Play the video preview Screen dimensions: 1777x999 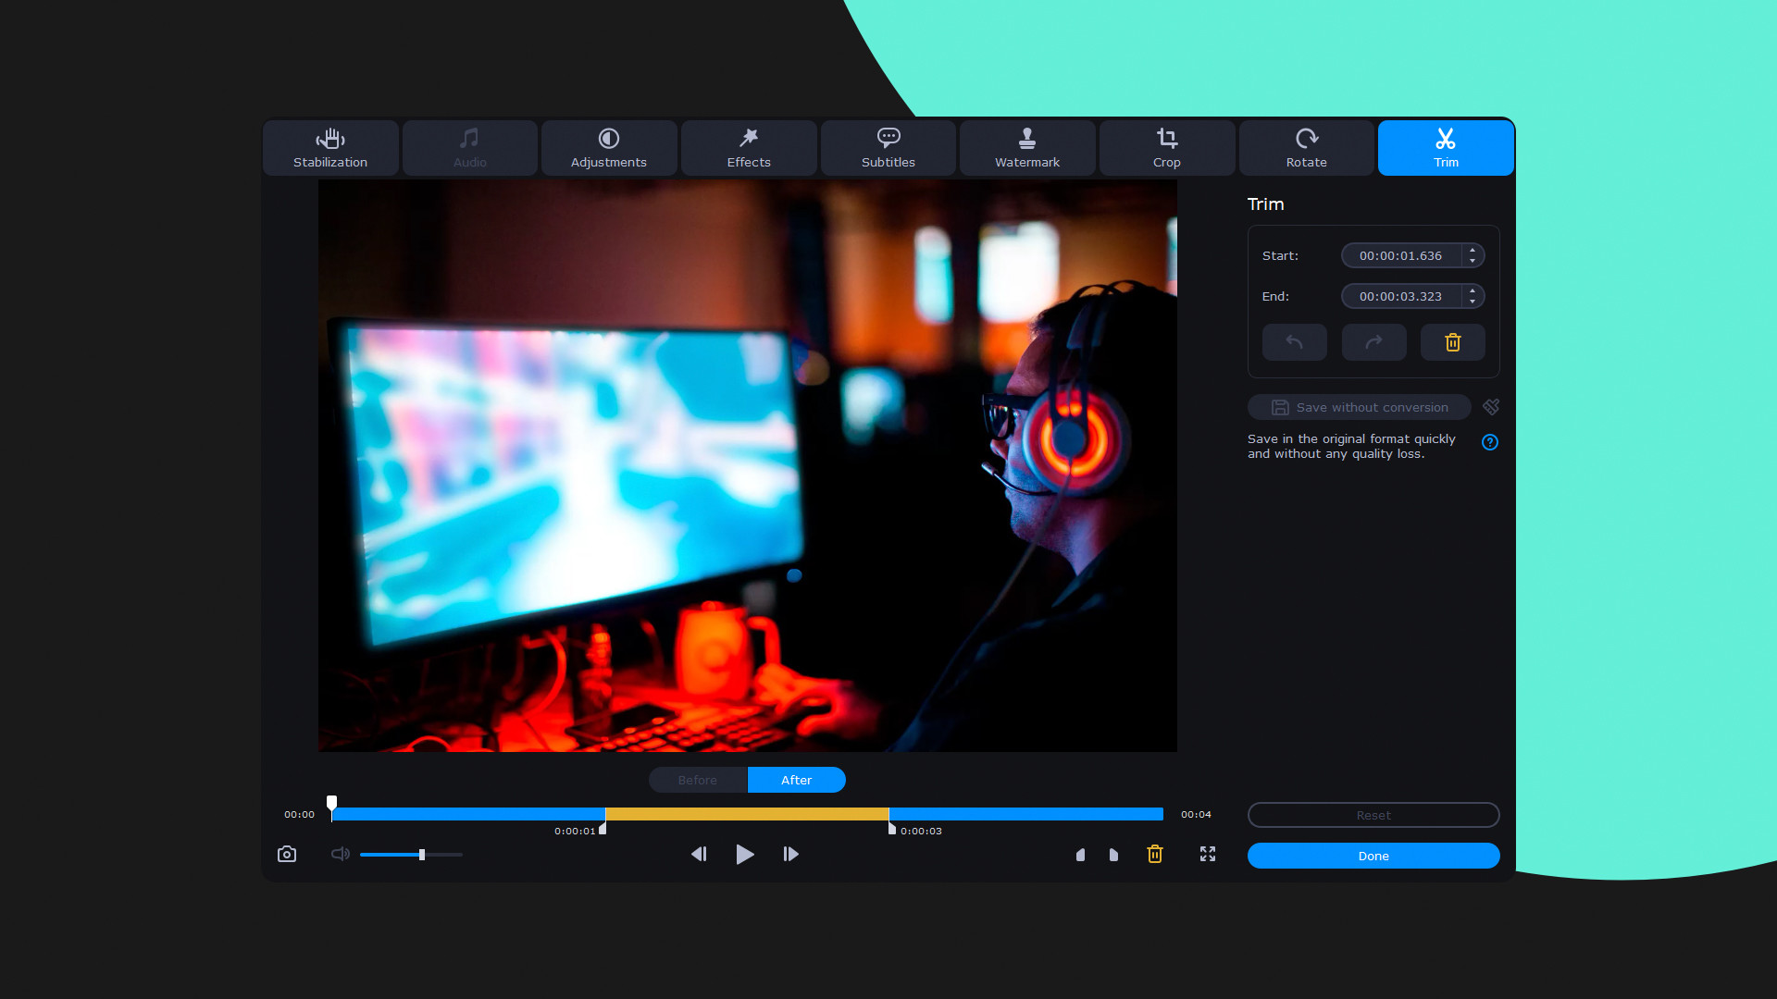click(x=744, y=854)
